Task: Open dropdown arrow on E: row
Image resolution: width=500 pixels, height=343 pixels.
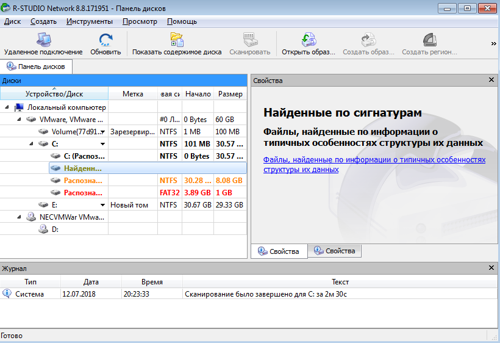Action: (102, 205)
